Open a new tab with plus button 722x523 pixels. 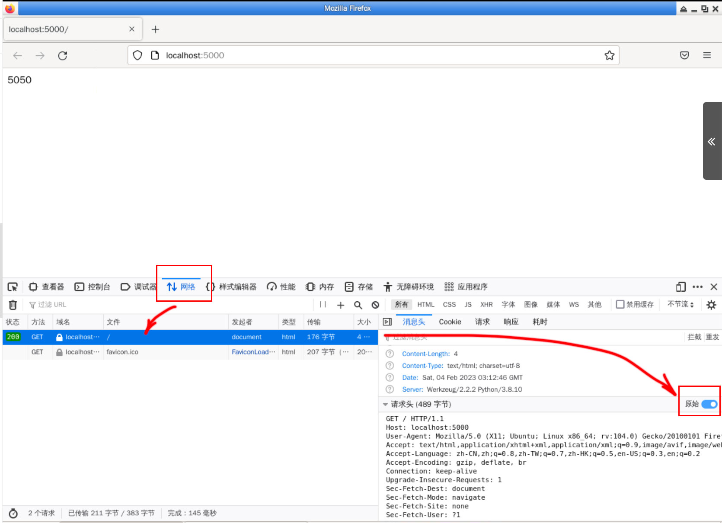click(155, 29)
